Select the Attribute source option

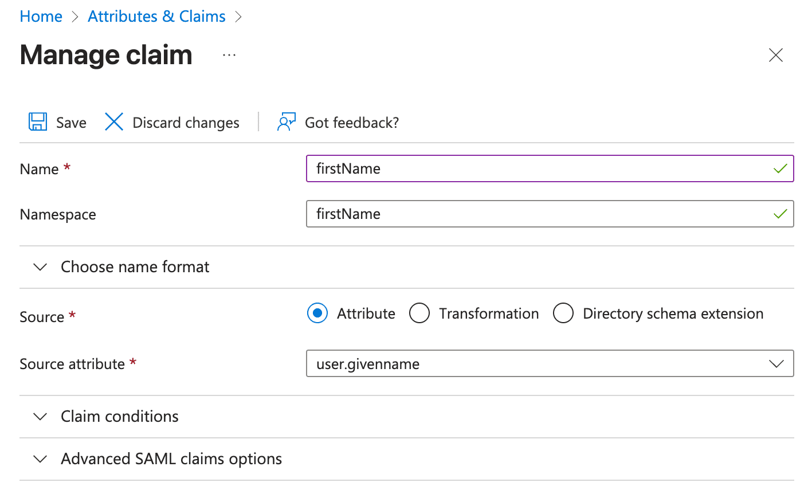(x=317, y=313)
